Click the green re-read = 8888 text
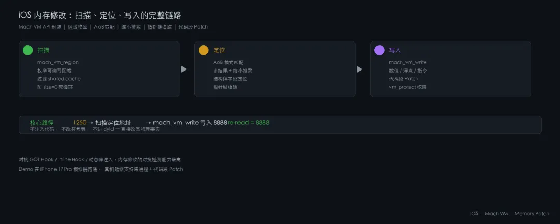This screenshot has width=560, height=224. (248, 123)
